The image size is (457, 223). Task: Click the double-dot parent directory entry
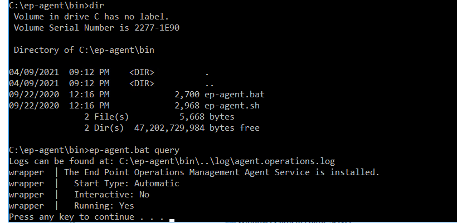(210, 83)
